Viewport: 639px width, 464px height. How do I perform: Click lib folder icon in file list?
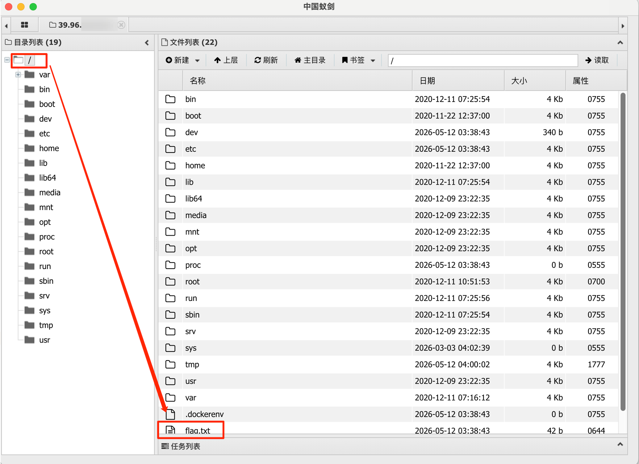tap(170, 182)
